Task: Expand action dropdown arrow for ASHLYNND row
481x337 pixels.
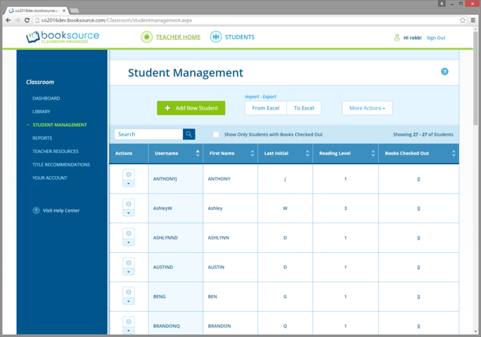Action: (x=129, y=243)
